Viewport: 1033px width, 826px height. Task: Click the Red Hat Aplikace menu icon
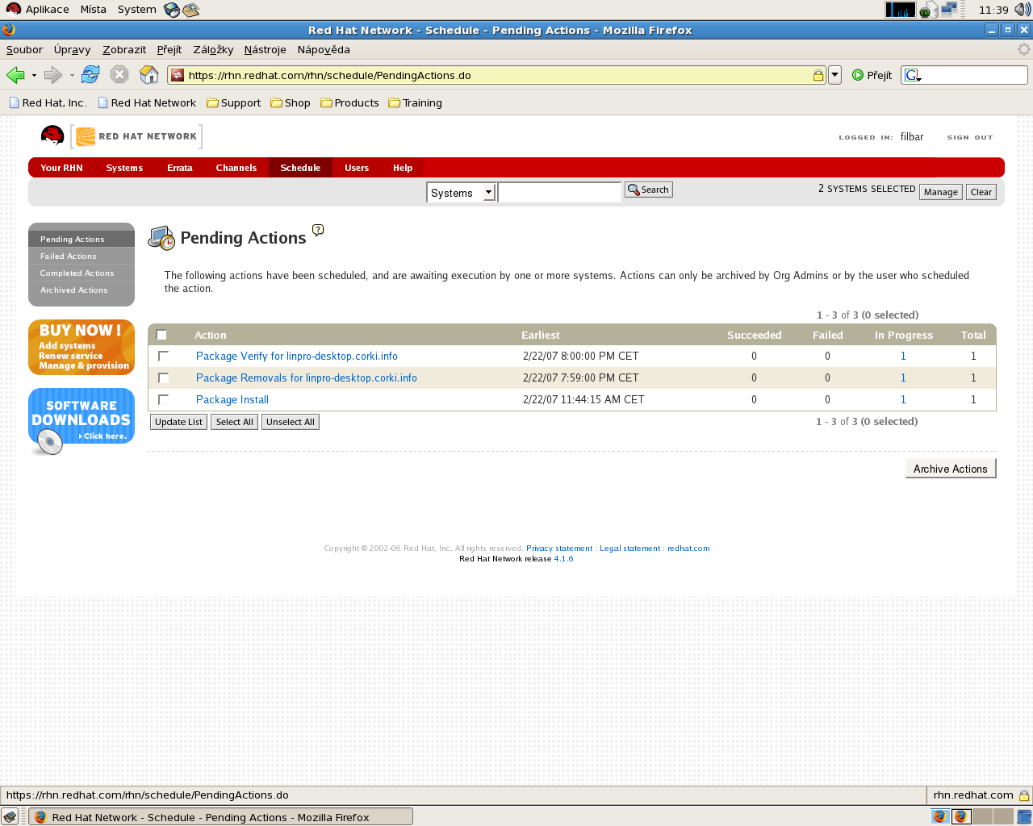tap(13, 10)
